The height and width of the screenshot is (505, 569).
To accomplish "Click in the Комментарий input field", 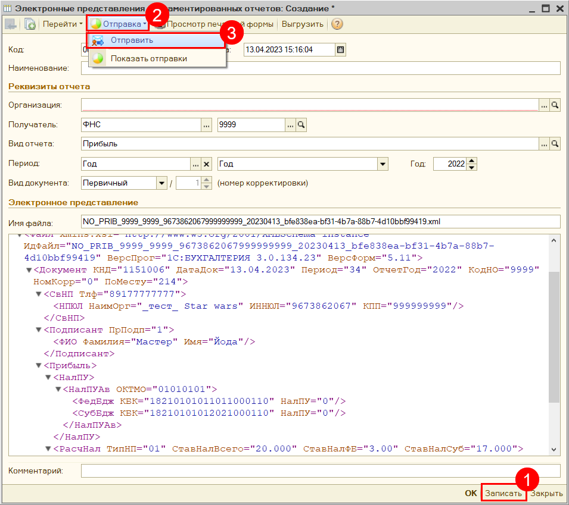I will pyautogui.click(x=321, y=471).
